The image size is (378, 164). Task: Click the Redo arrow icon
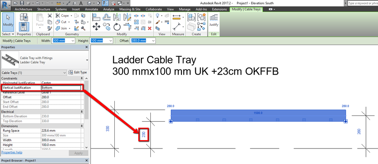pos(47,3)
